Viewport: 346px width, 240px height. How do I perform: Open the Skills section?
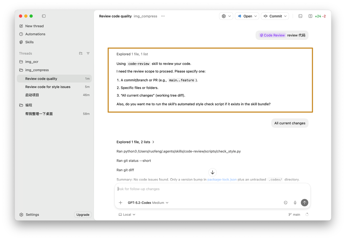coord(29,42)
